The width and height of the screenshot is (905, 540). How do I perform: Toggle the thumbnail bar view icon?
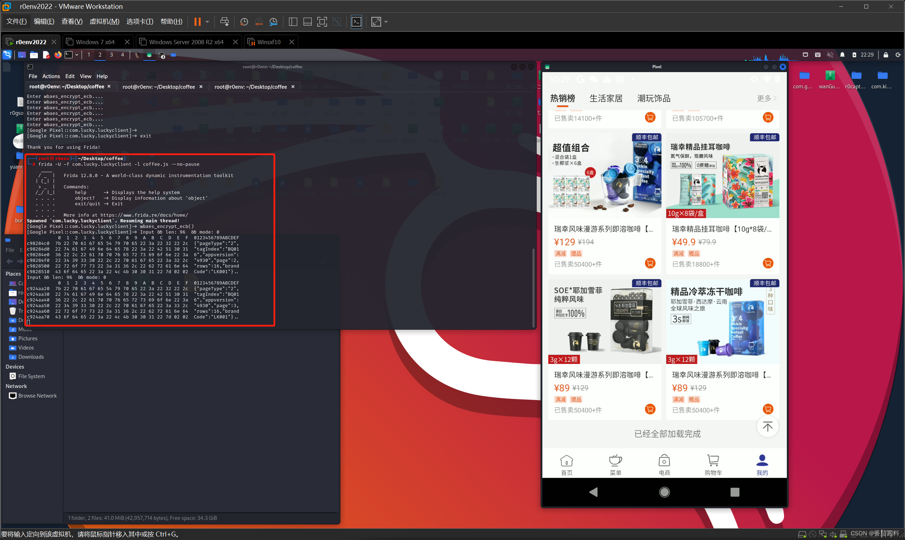pyautogui.click(x=307, y=22)
